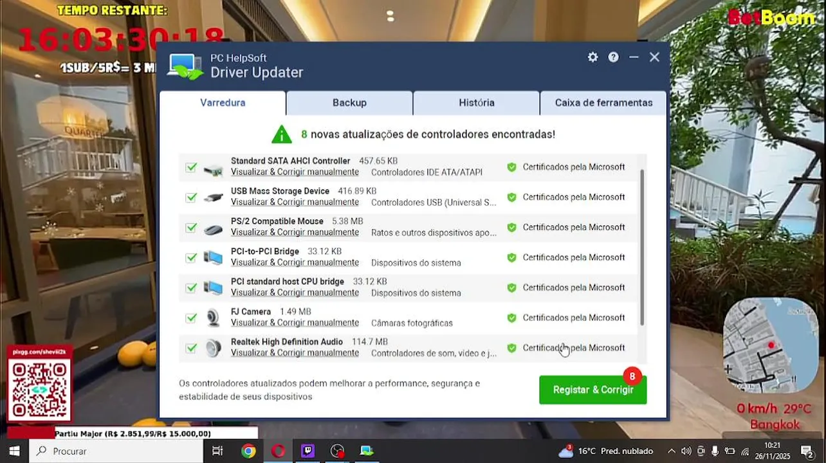
Task: Open Task View on the taskbar
Action: tap(217, 451)
